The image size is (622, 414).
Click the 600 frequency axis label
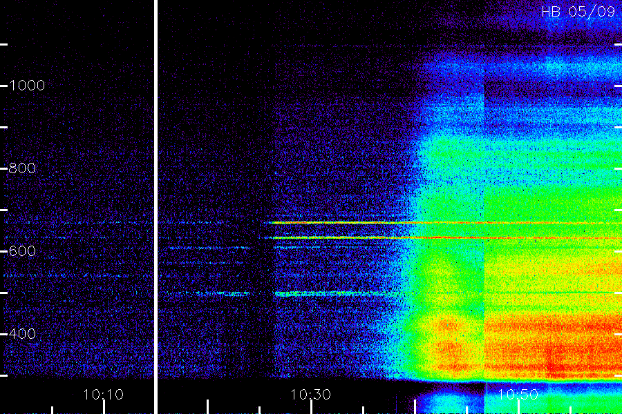click(x=22, y=250)
